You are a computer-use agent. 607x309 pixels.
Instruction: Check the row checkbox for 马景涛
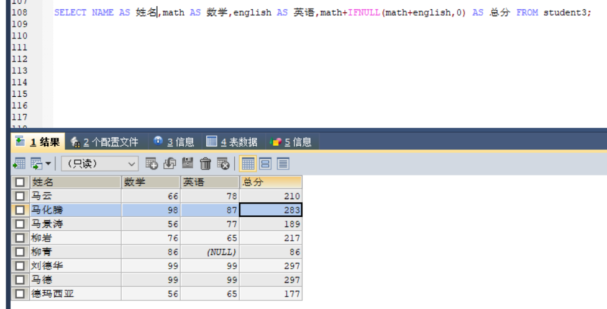point(20,224)
